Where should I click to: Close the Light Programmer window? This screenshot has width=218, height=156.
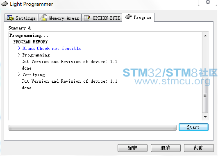pyautogui.click(x=208, y=2)
